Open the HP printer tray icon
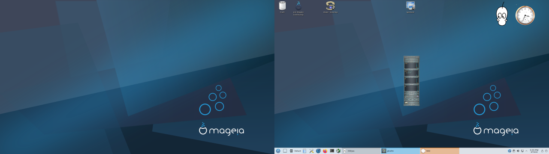Viewport: 549px width, 154px height. pos(510,151)
